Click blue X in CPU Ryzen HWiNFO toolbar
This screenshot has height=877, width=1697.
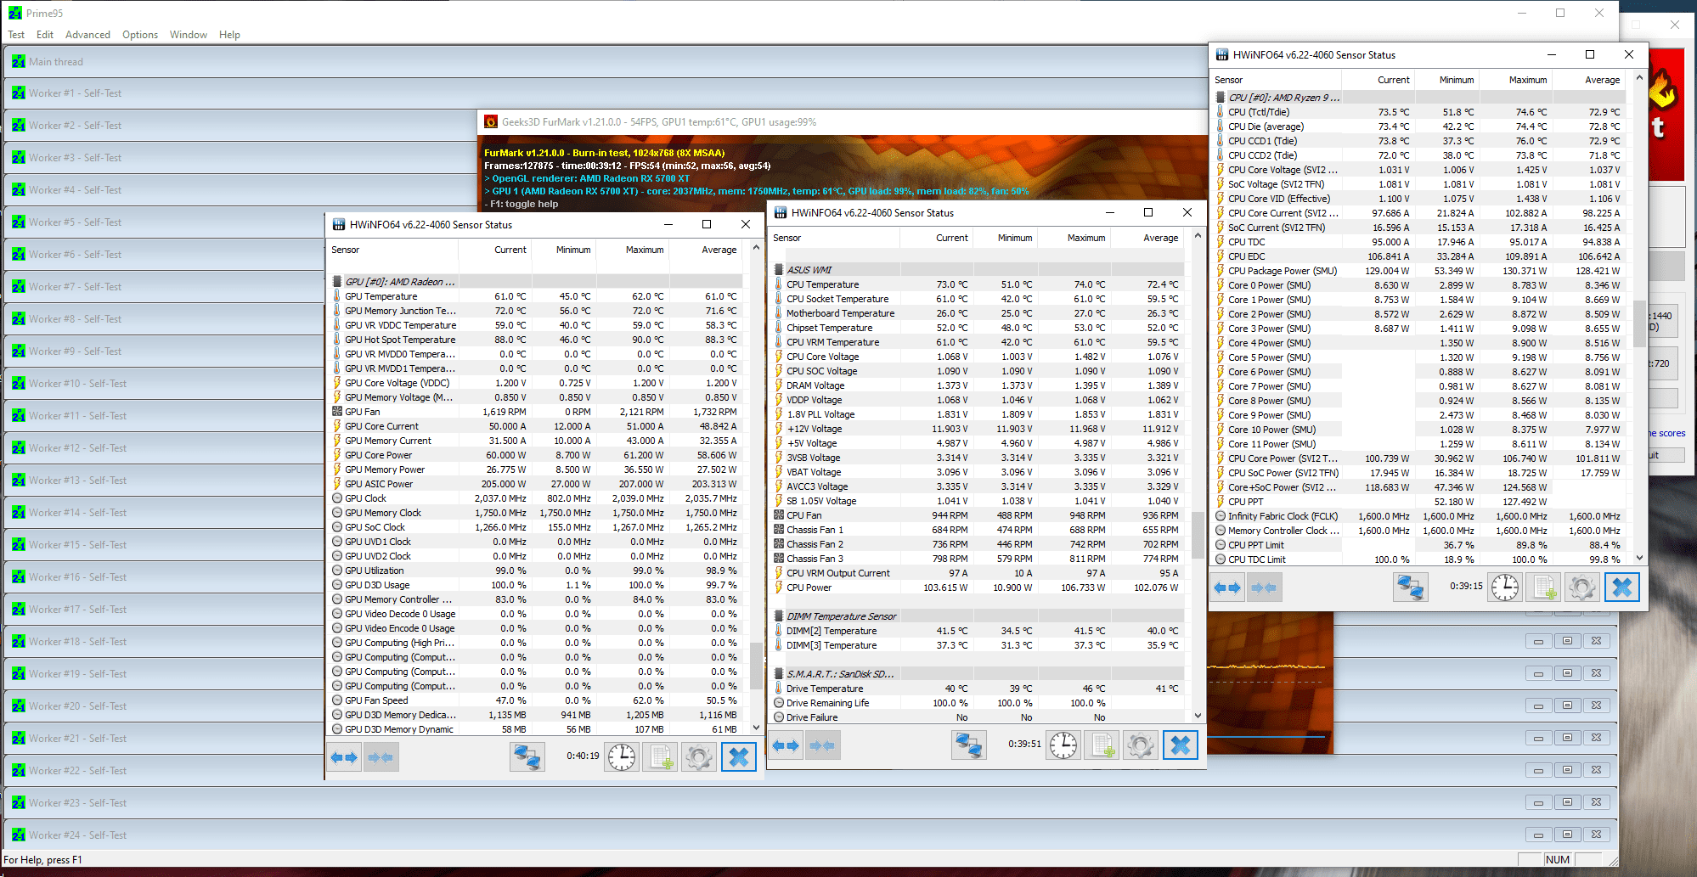click(x=1622, y=587)
